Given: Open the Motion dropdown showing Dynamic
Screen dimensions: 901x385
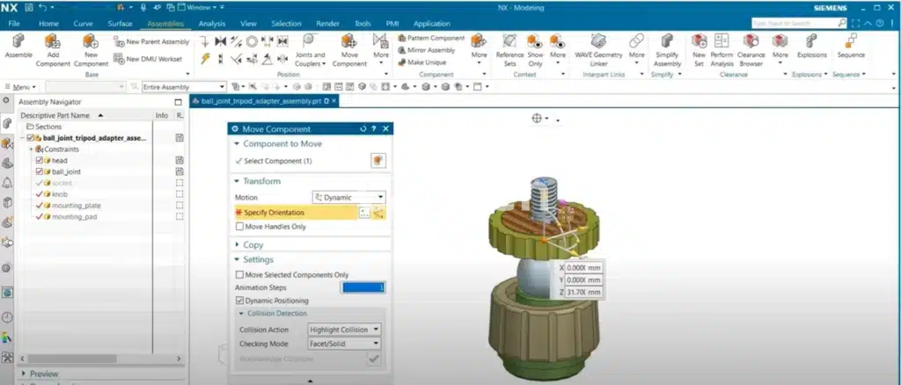Looking at the screenshot, I should [x=349, y=197].
